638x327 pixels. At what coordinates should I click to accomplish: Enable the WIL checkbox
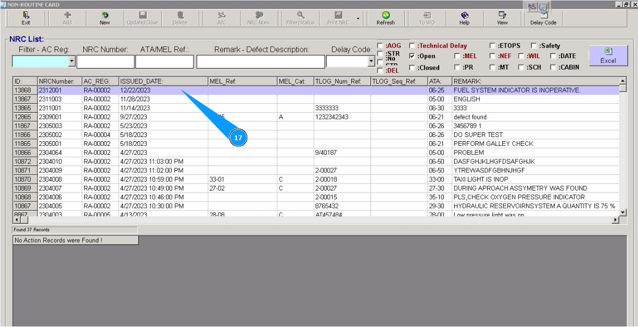521,56
